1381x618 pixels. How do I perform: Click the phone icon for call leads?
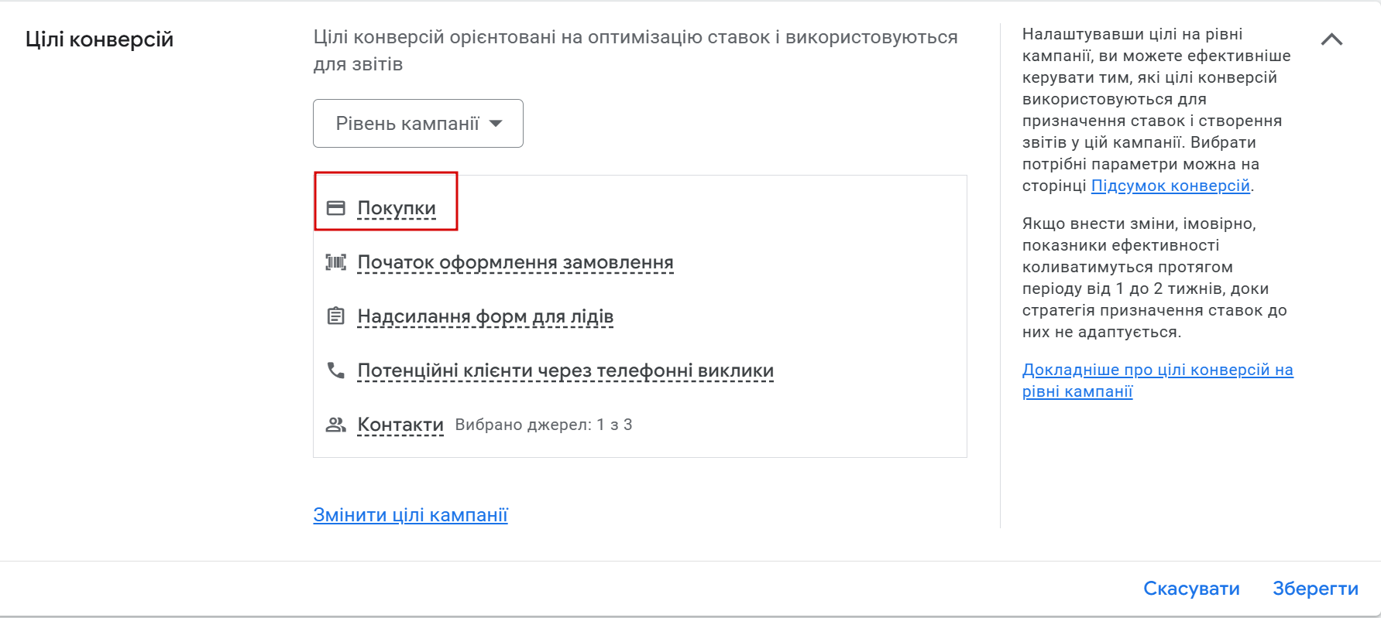(335, 370)
